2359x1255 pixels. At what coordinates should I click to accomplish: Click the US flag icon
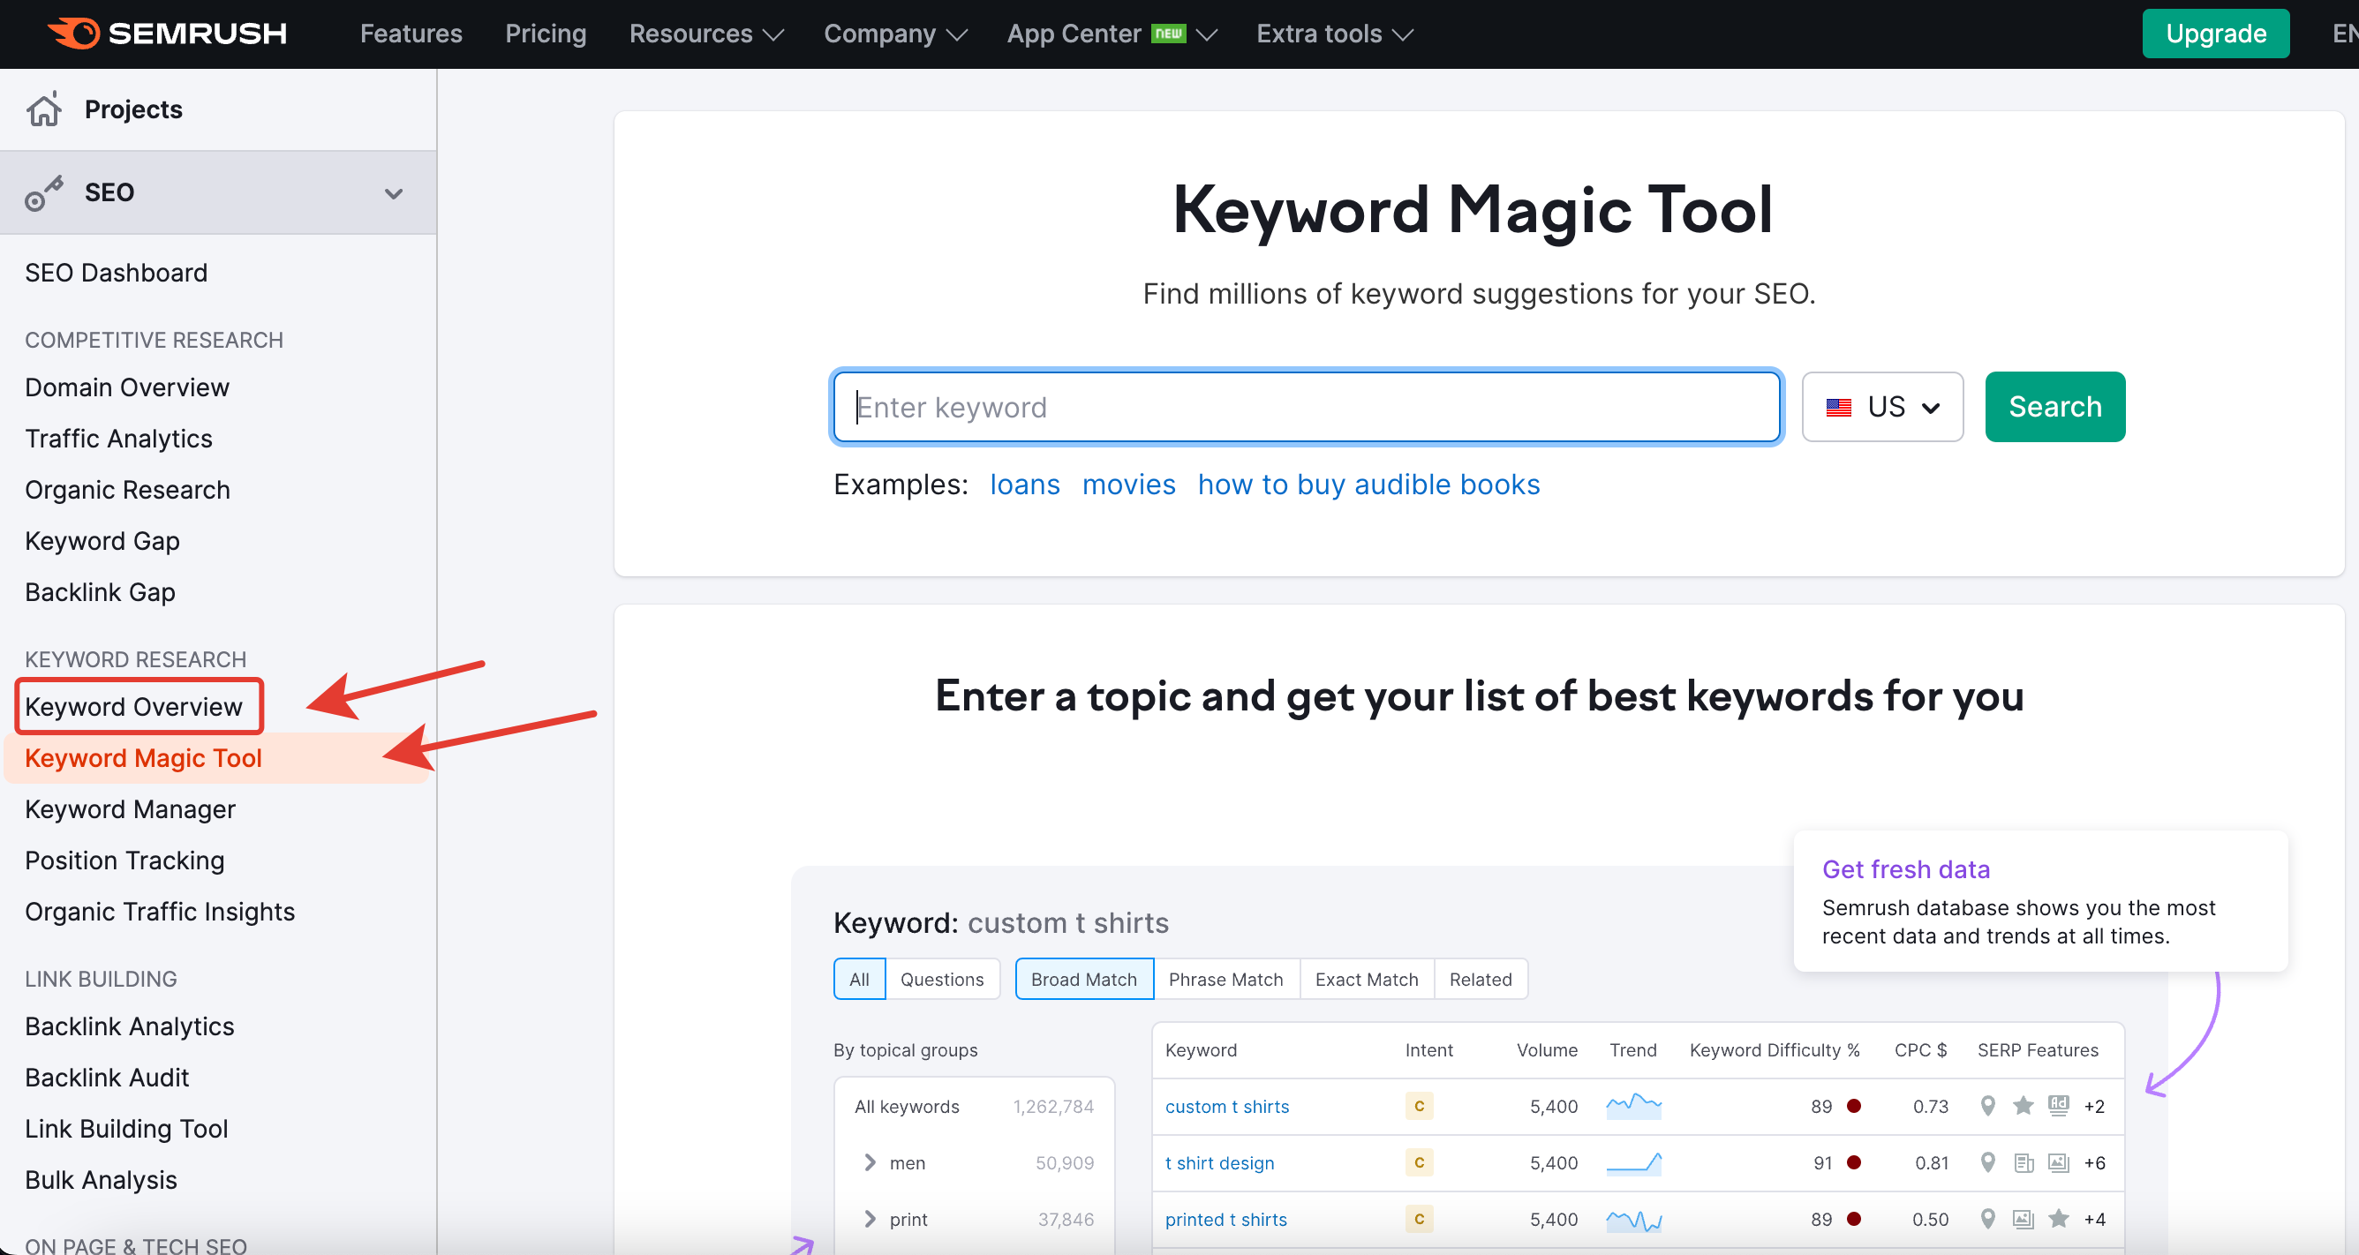click(1838, 408)
